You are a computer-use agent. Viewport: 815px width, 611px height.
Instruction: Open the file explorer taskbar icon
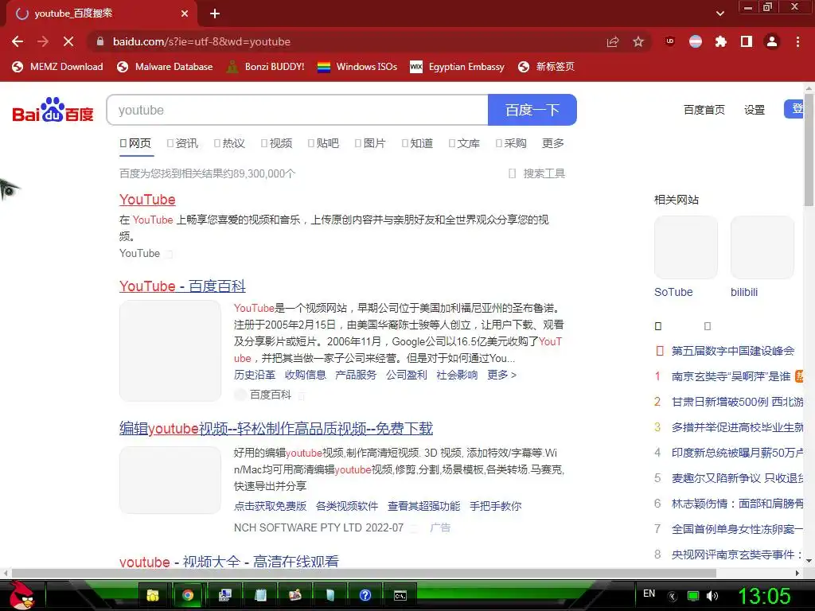(x=153, y=595)
